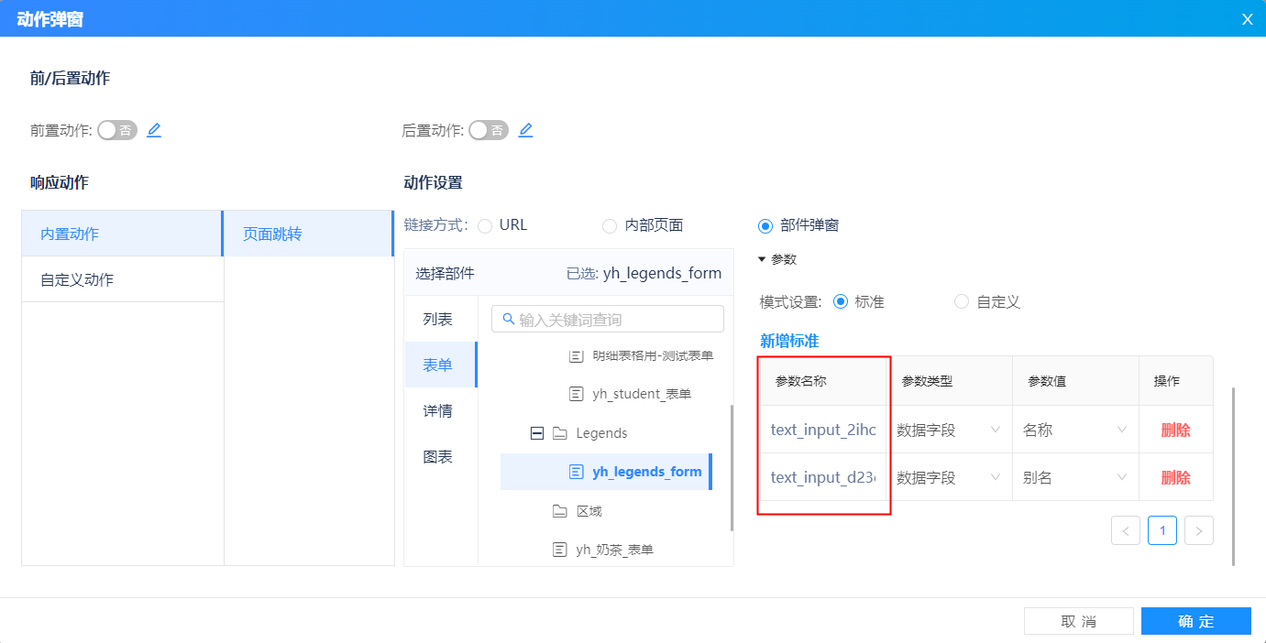
Task: Click page number 1 in pagination
Action: [x=1162, y=529]
